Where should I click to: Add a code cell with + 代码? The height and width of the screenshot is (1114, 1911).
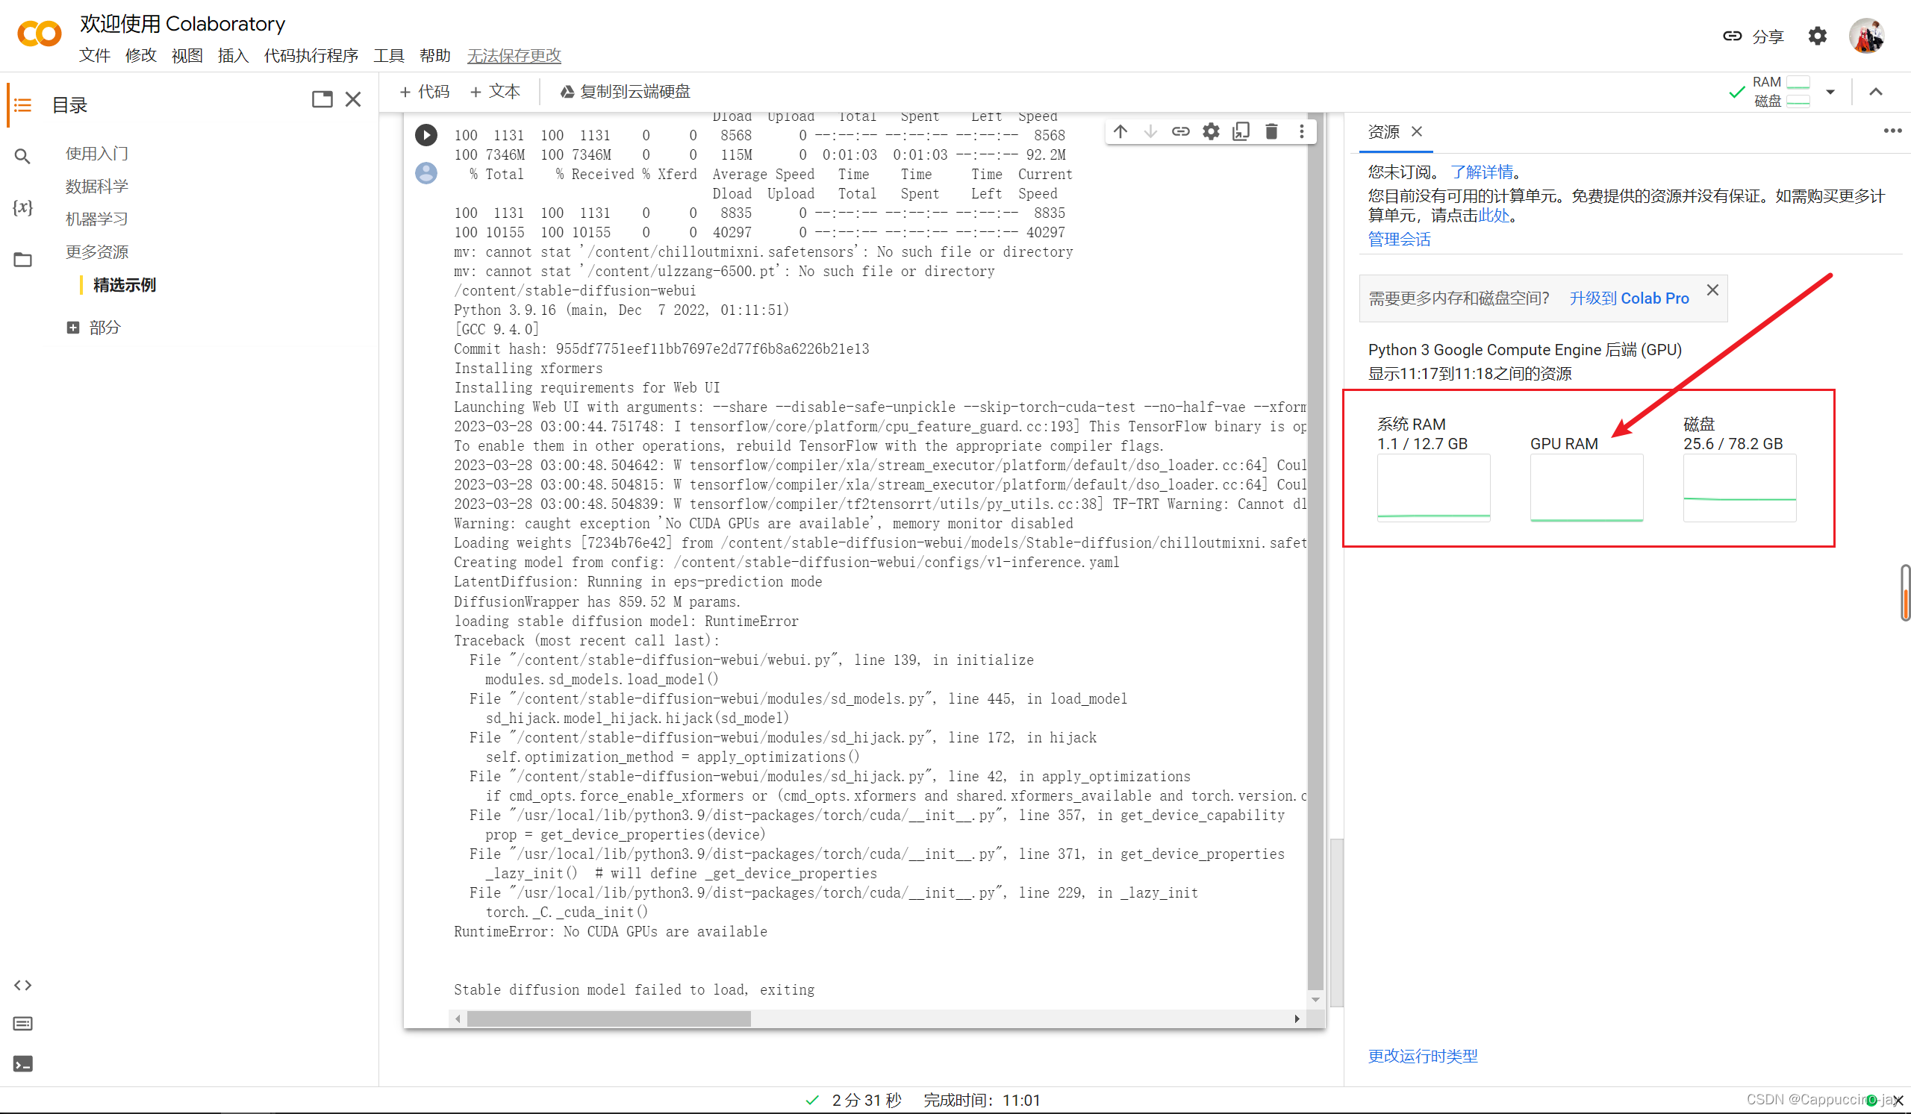[425, 92]
